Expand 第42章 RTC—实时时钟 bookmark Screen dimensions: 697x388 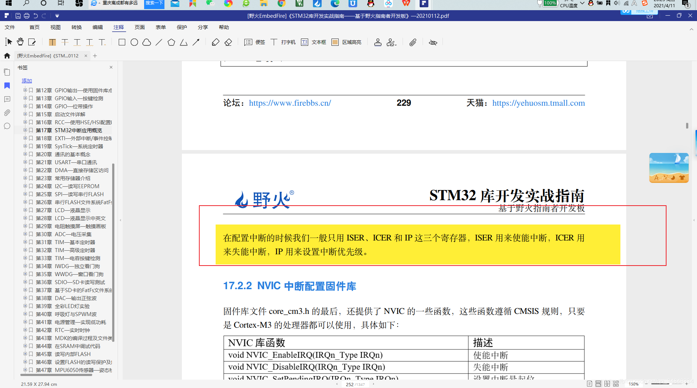[25, 330]
